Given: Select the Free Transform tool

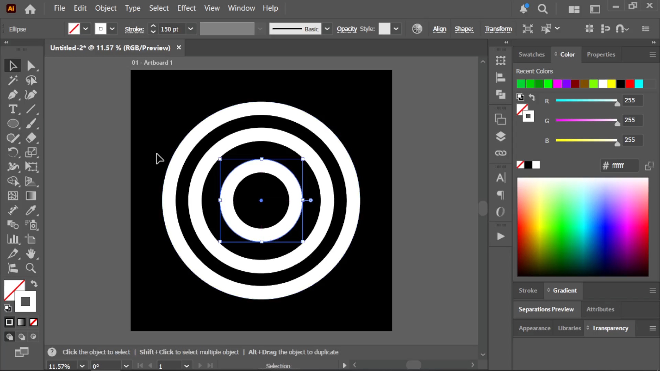Looking at the screenshot, I should (x=31, y=167).
